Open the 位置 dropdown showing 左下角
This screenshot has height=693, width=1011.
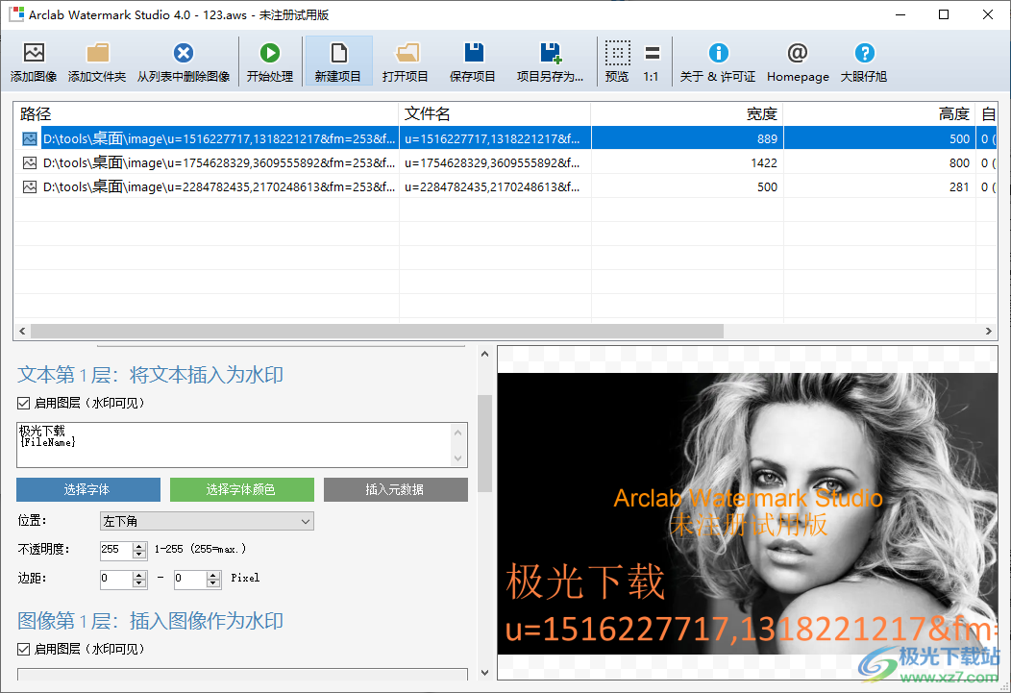click(207, 521)
